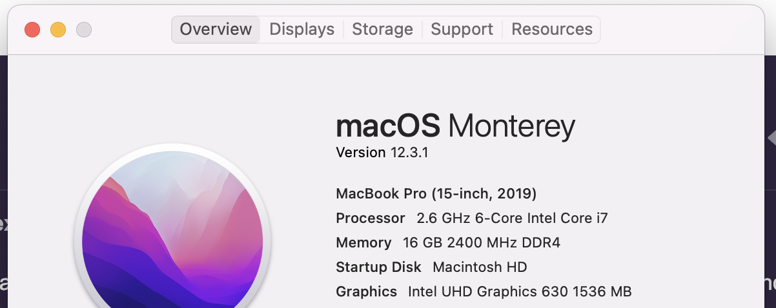
Task: Click the macOS Monterey heading
Action: tap(455, 126)
